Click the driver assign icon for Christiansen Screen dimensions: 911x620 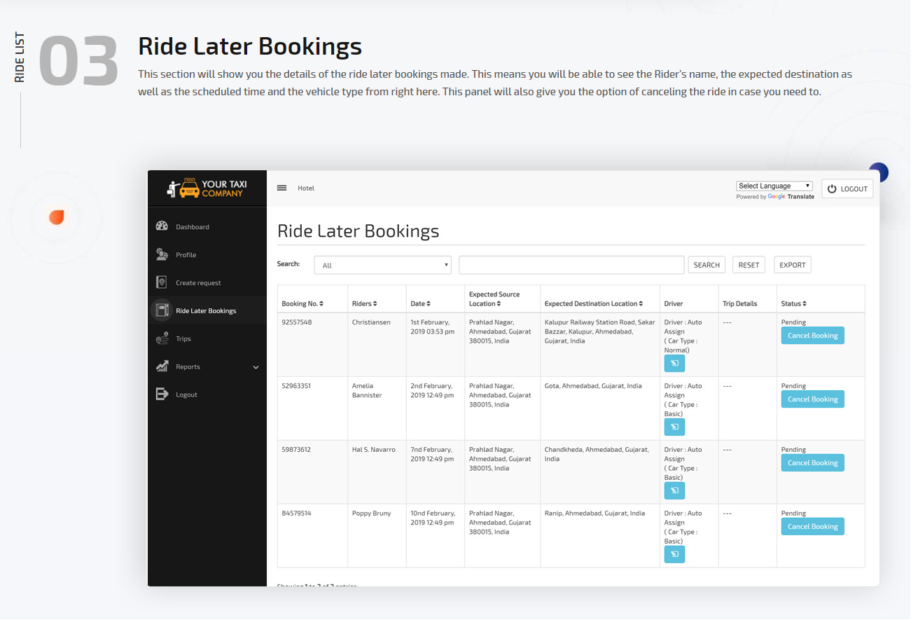tap(674, 363)
